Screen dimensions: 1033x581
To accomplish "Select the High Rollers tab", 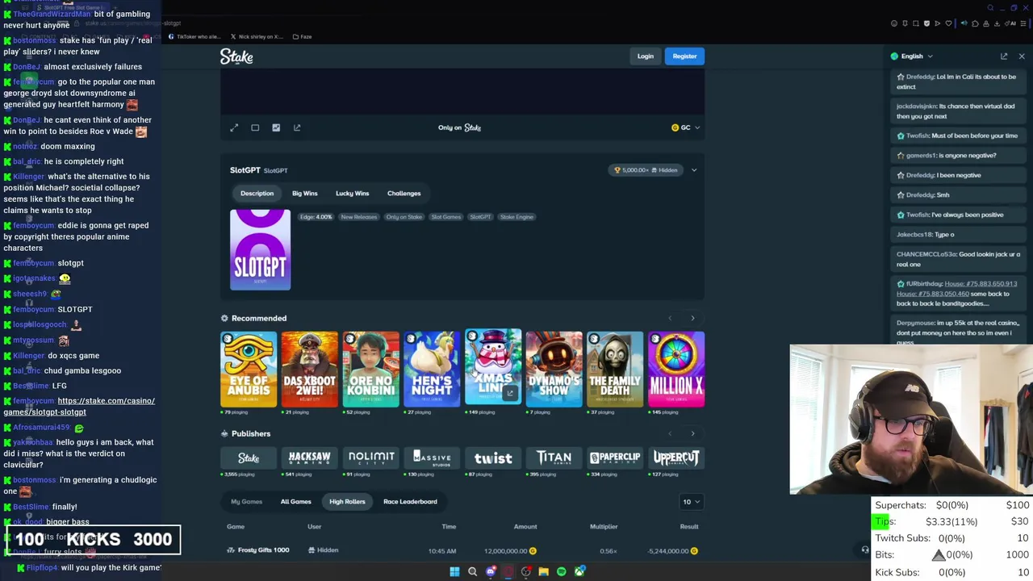I will 347,502.
